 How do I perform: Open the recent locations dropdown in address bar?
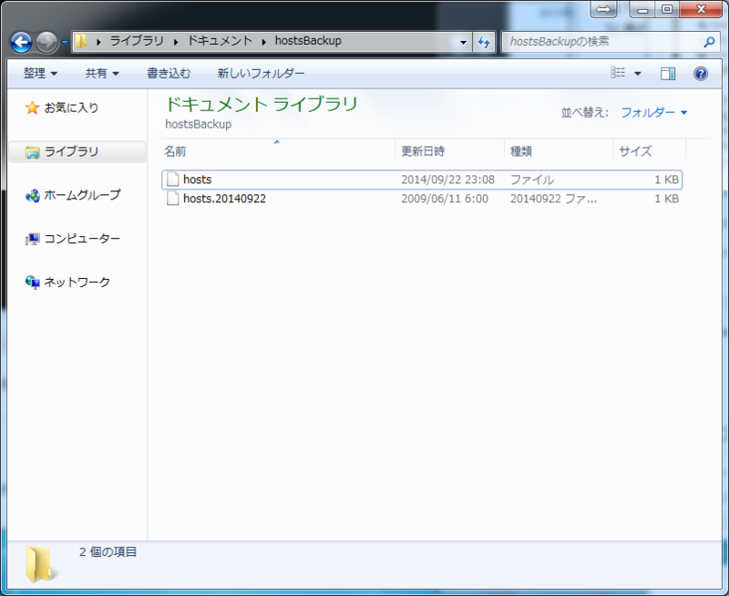click(463, 41)
